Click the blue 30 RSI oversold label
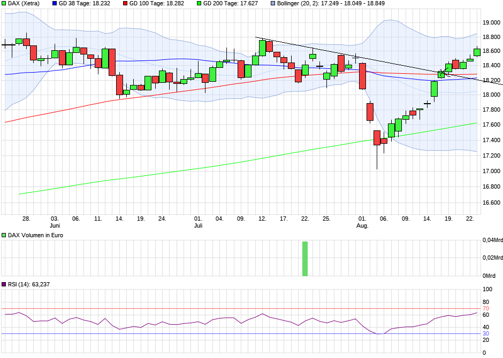Image resolution: width=503 pixels, height=358 pixels. 486,333
